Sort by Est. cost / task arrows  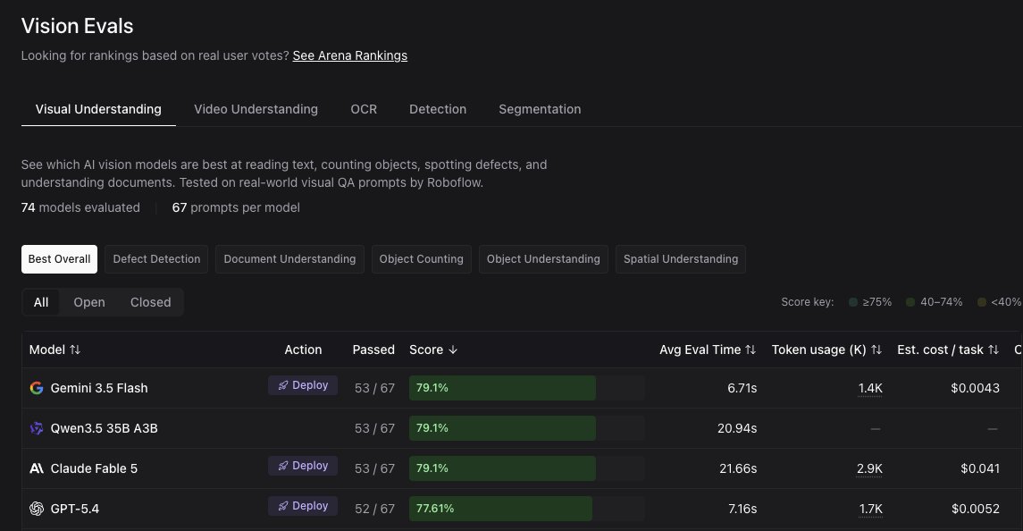tap(993, 350)
